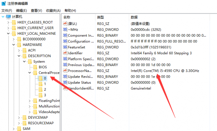Screen dimensions: 217x131
Task: Select HKEY_LOCAL_MACHINE folder icon
Action: click(x=14, y=34)
